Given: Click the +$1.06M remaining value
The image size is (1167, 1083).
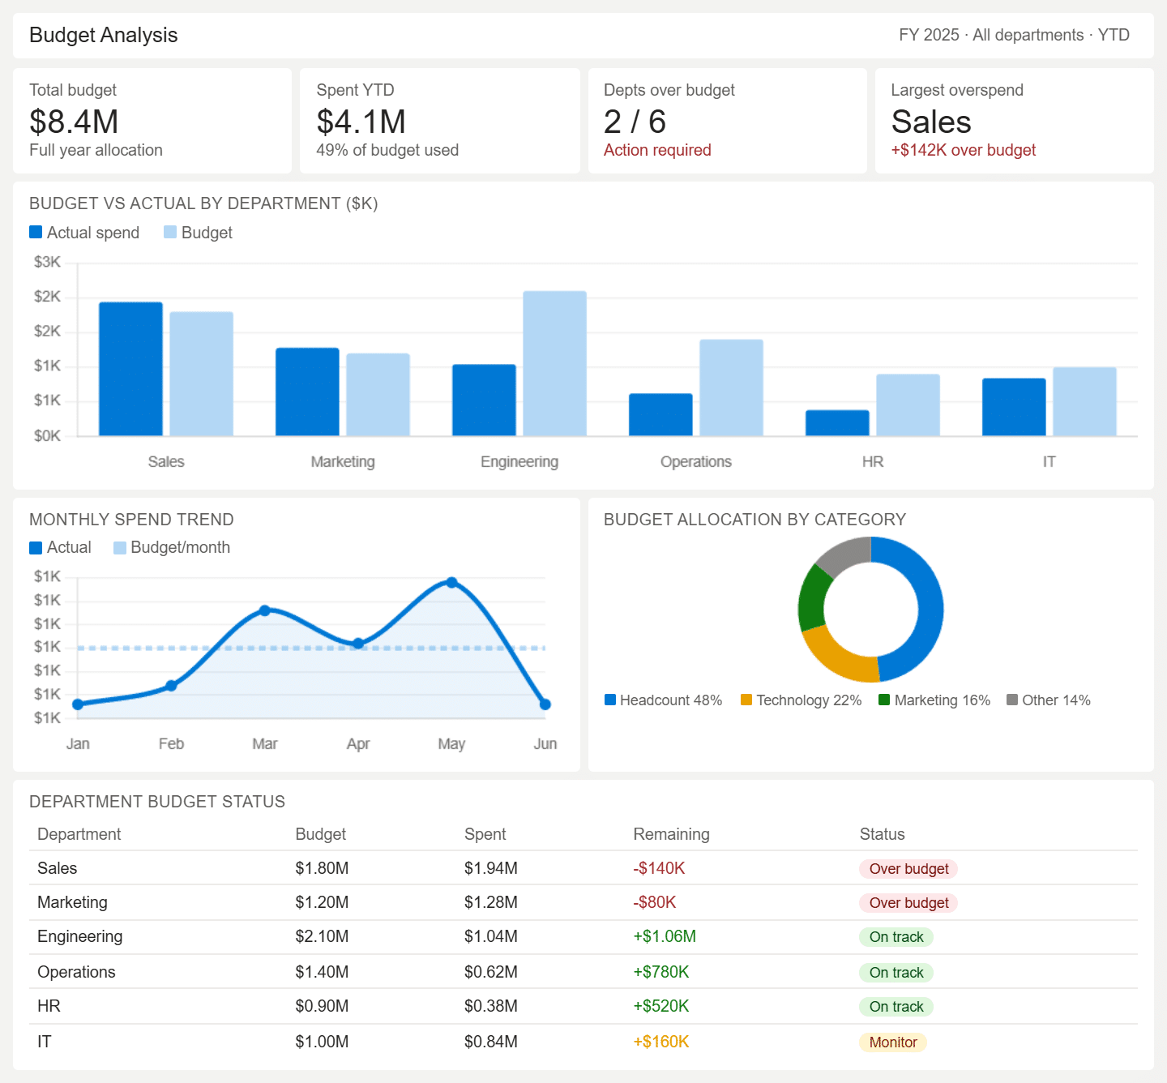Looking at the screenshot, I should 665,936.
